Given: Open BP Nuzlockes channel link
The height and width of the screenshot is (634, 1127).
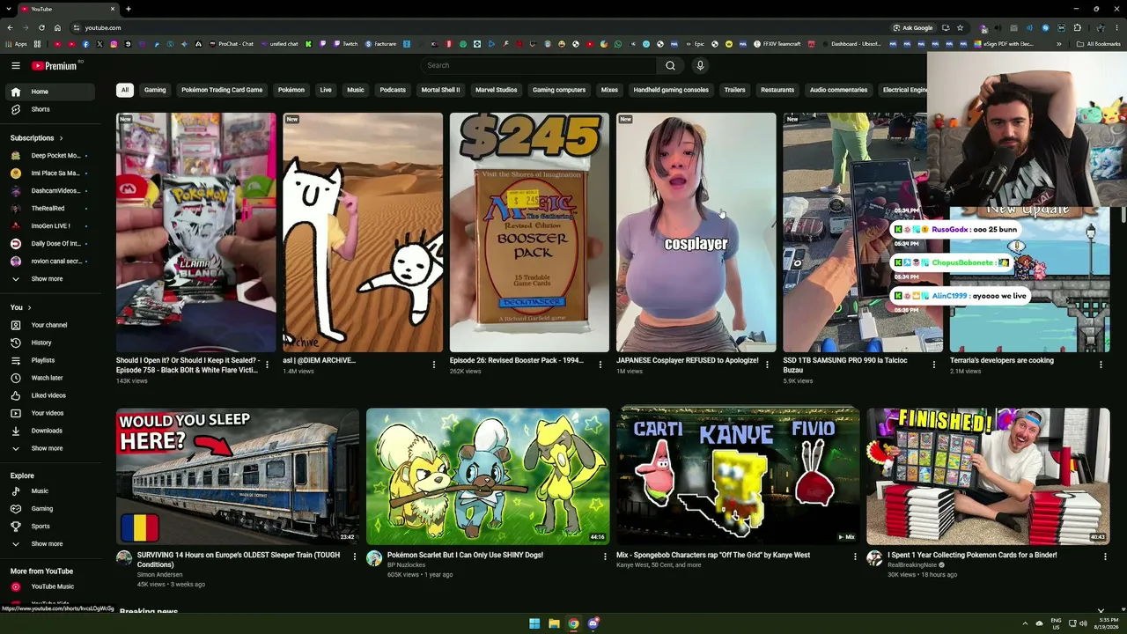Looking at the screenshot, I should click(x=406, y=565).
